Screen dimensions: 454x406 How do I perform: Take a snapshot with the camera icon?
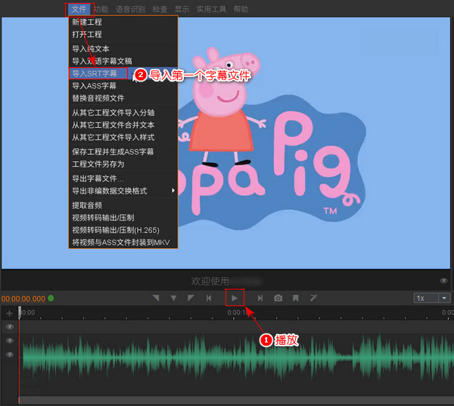278,298
